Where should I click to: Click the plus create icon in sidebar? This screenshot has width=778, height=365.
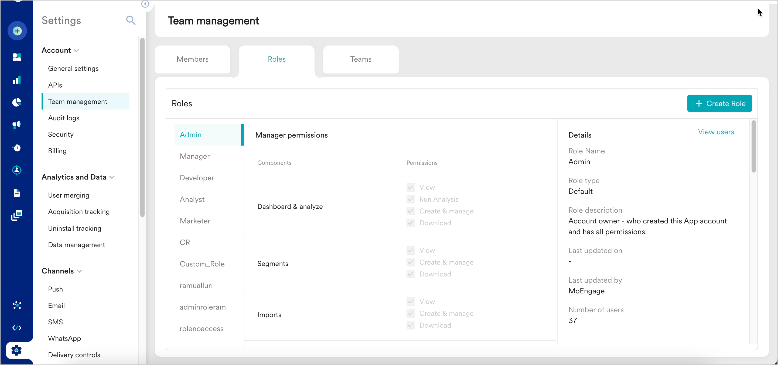(17, 31)
